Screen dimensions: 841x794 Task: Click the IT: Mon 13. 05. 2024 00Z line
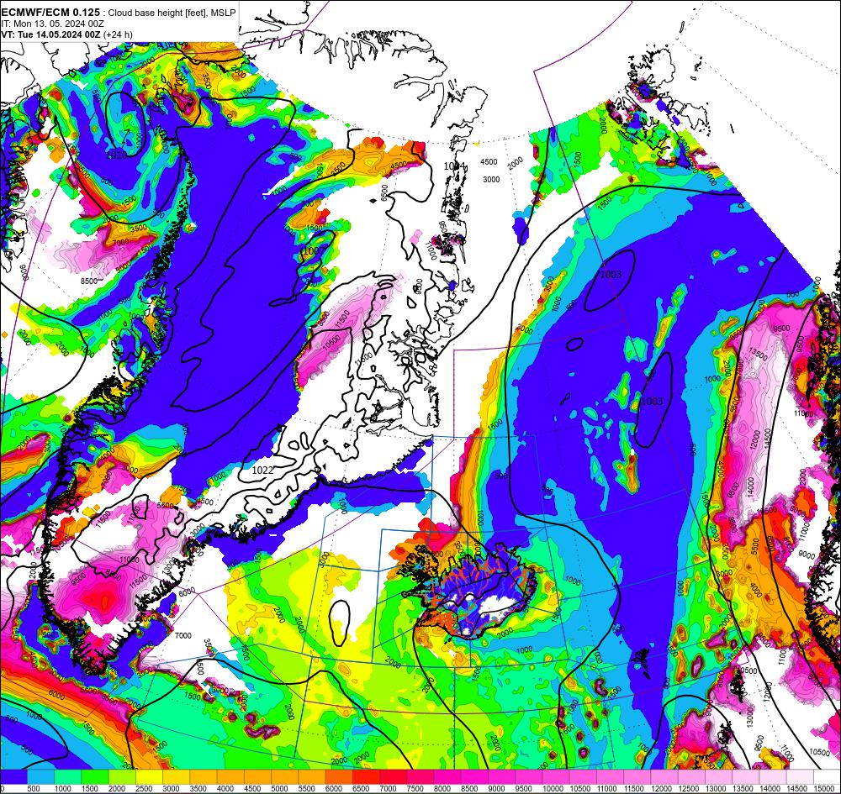[52, 24]
